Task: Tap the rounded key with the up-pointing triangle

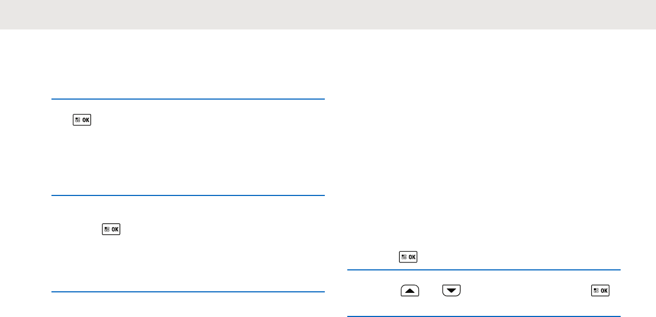Action: [x=409, y=291]
